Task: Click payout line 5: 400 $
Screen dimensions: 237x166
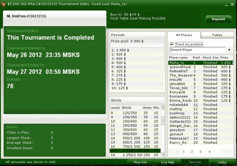Action: (118, 67)
